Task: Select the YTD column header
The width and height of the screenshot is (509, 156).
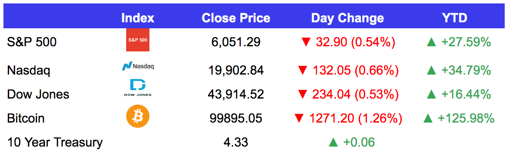Action: pyautogui.click(x=454, y=18)
